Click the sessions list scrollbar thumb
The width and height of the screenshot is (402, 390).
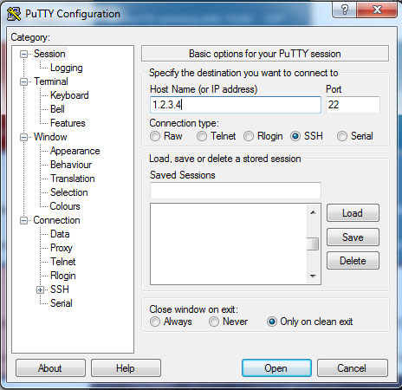313,244
